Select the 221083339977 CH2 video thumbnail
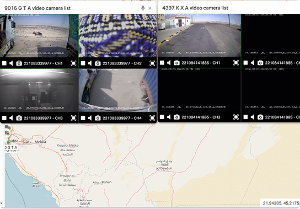This screenshot has height=209, width=300. point(118,36)
